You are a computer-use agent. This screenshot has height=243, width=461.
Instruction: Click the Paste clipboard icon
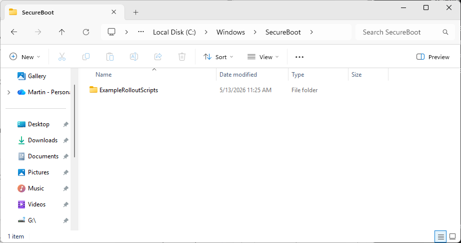pyautogui.click(x=110, y=57)
